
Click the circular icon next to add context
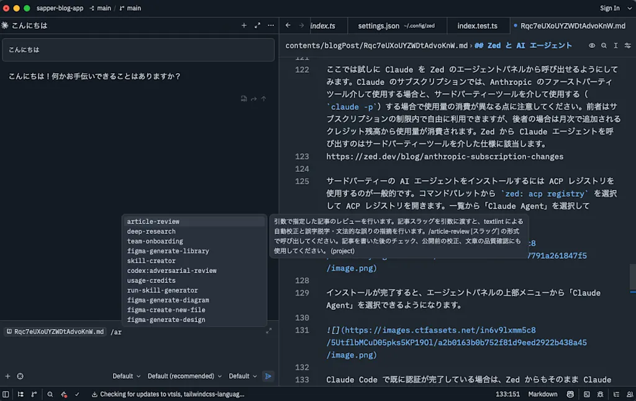point(20,376)
